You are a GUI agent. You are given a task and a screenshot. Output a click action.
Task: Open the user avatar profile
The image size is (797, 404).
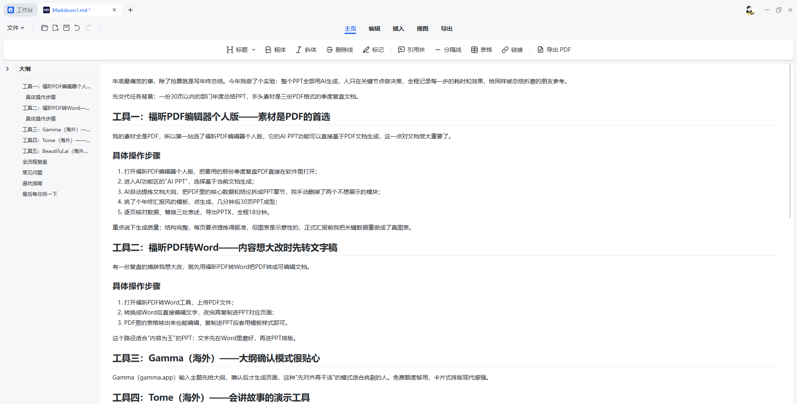(750, 10)
